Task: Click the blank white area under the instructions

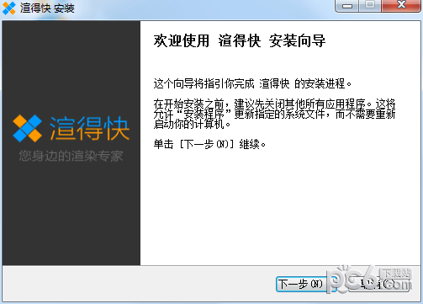Action: point(280,208)
